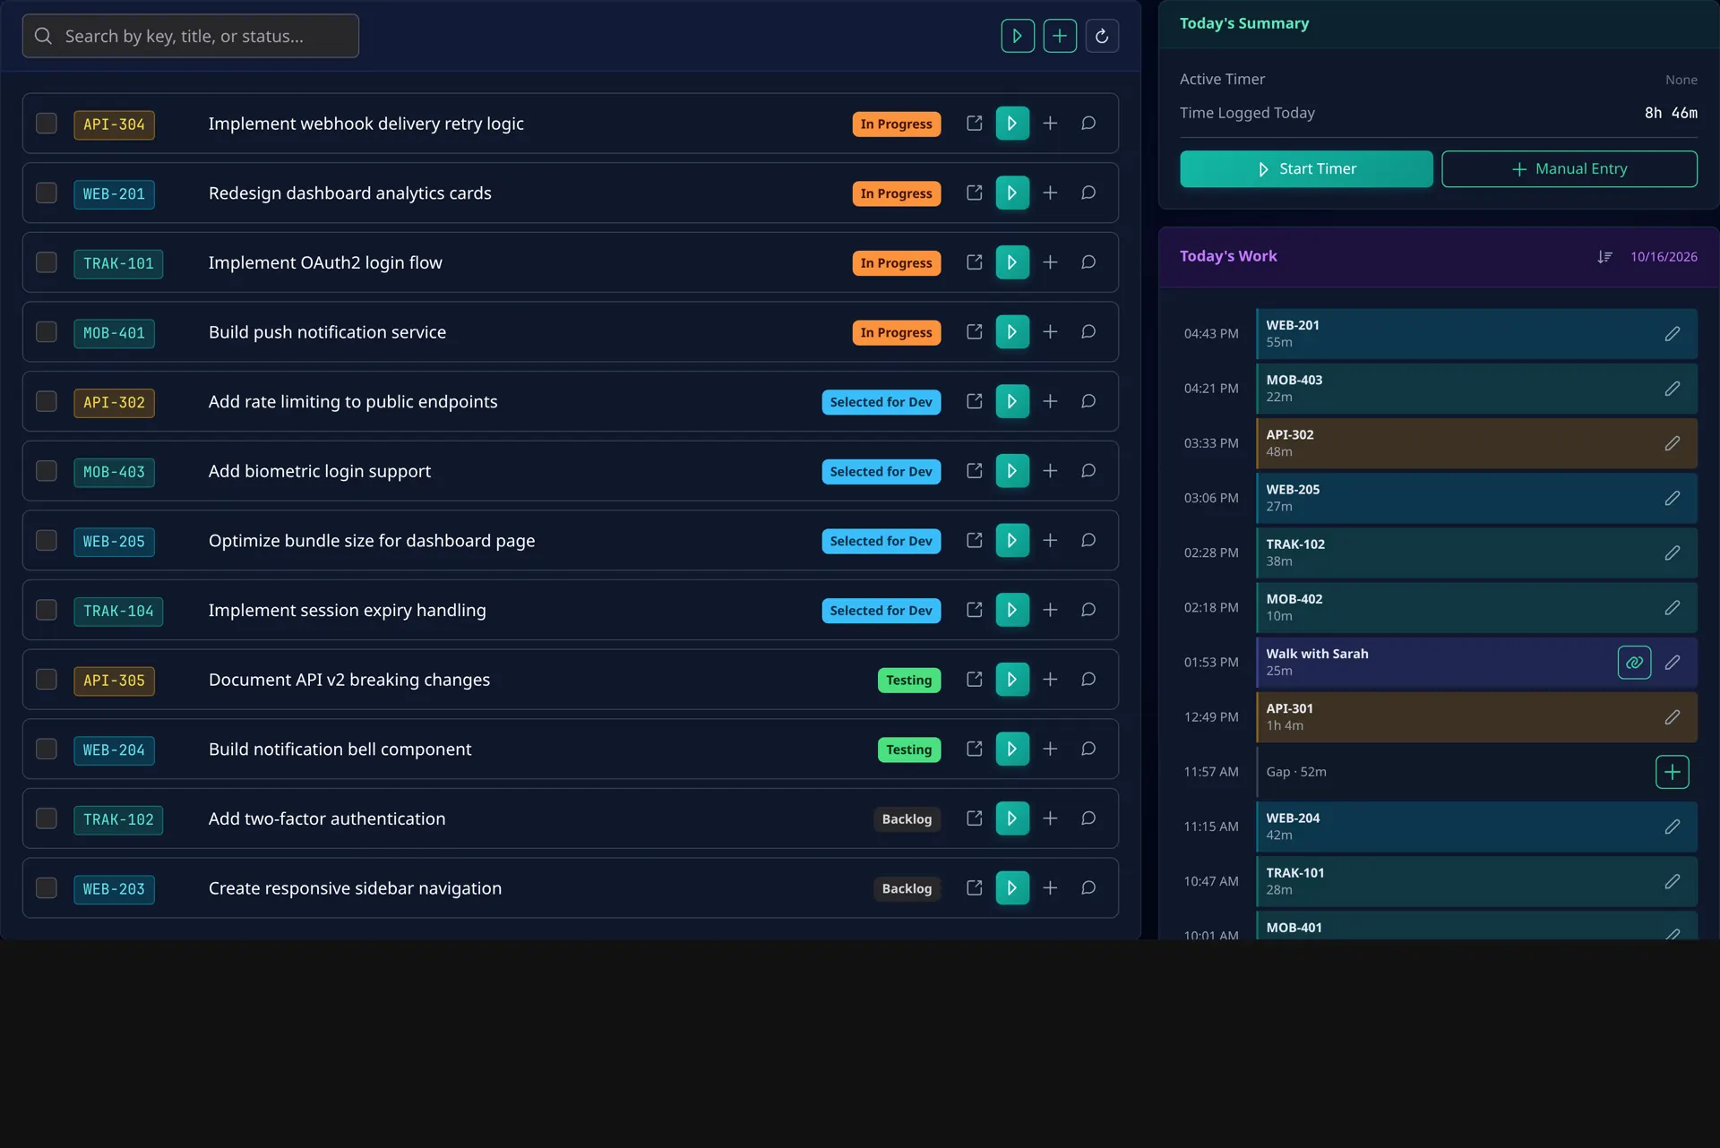Select the MOB-402 10m work entry

click(x=1476, y=607)
